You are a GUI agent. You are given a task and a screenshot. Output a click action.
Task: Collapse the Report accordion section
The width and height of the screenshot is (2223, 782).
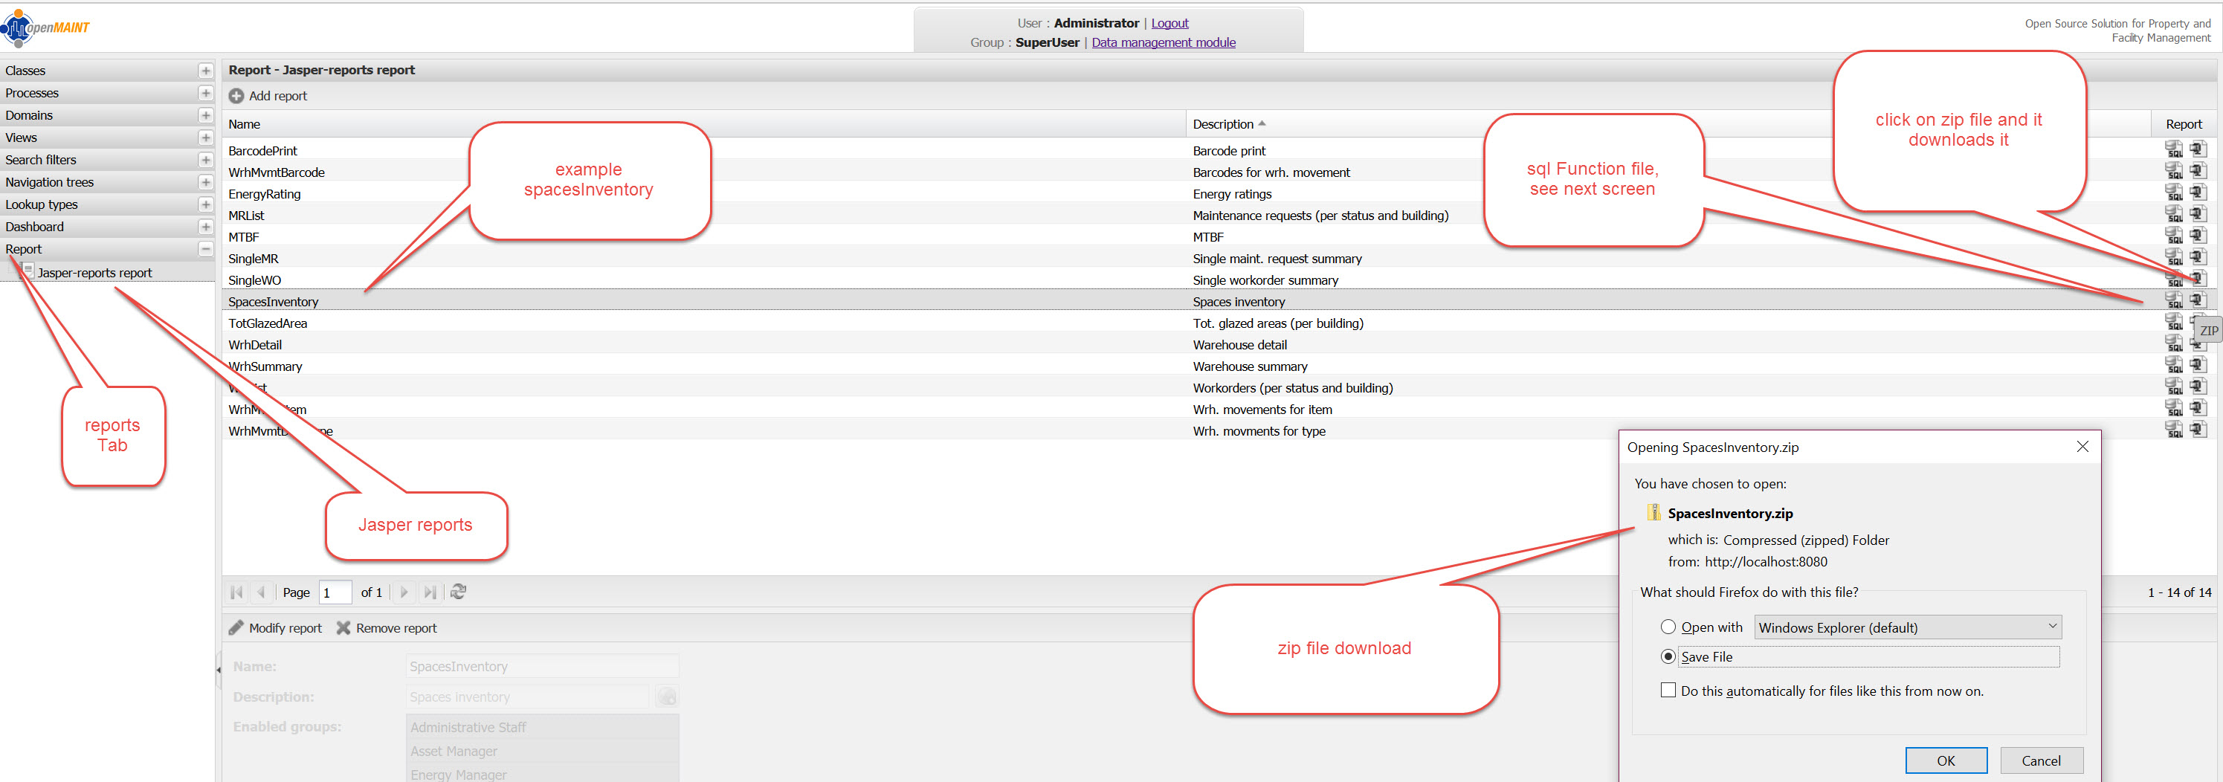pyautogui.click(x=205, y=250)
